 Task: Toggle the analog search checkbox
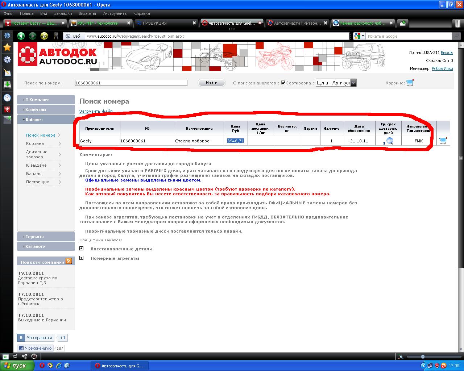click(x=283, y=83)
